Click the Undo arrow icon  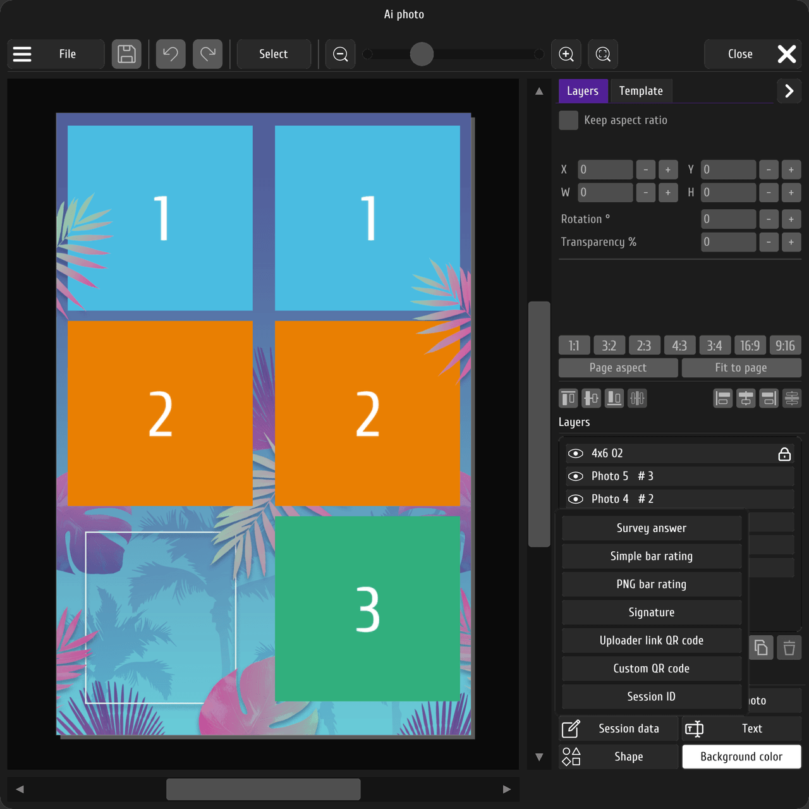[171, 54]
